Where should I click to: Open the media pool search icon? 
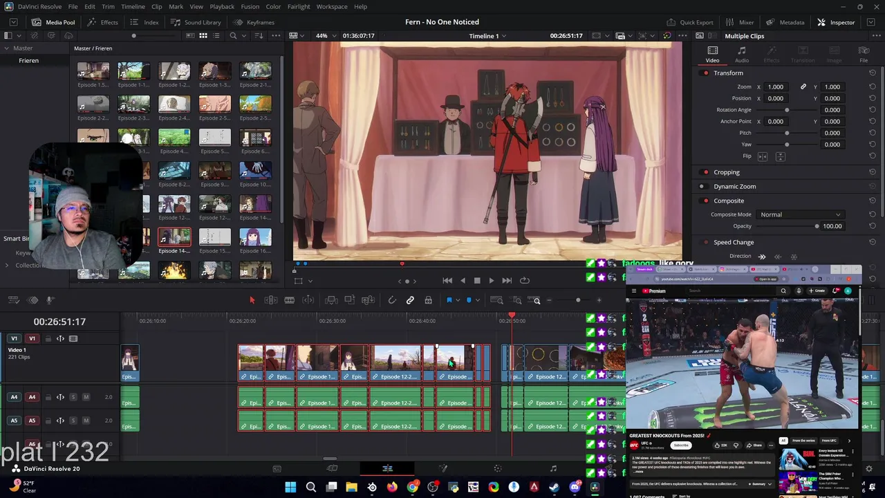pos(233,35)
